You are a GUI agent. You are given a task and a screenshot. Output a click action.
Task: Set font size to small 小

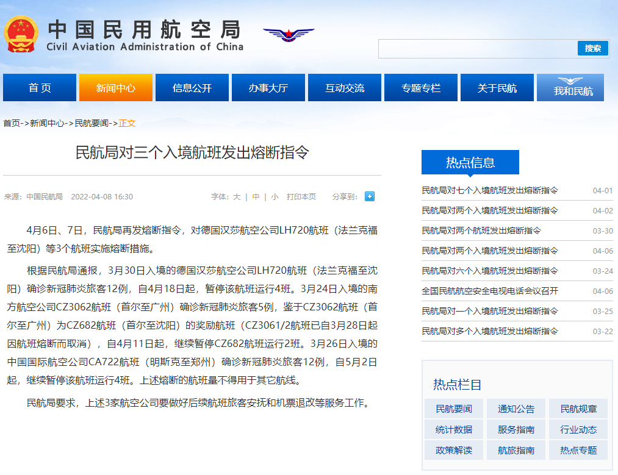[x=275, y=197]
